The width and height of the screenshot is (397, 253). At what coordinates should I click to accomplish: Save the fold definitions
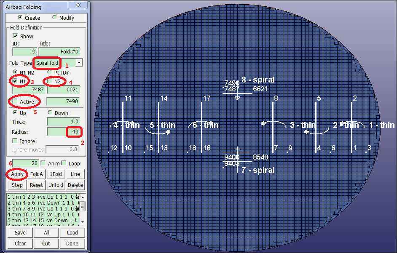click(20, 232)
